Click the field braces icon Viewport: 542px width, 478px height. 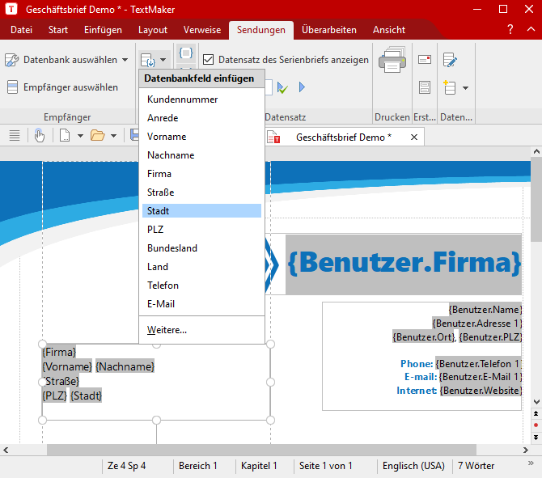click(x=186, y=53)
